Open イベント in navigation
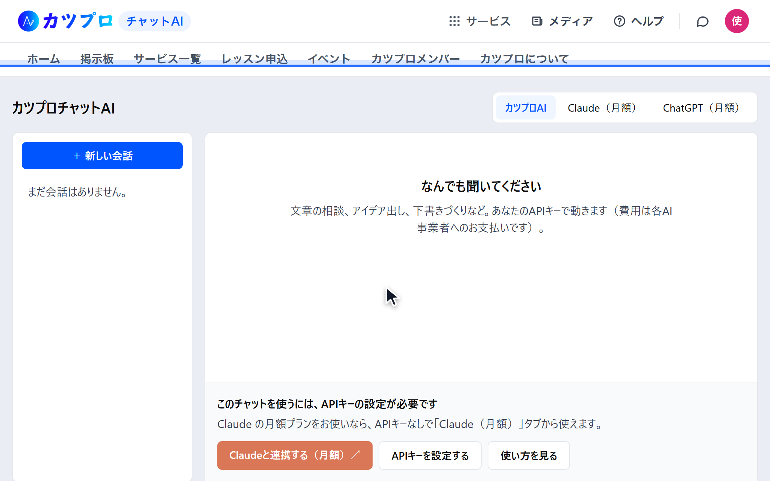The image size is (770, 481). tap(329, 59)
